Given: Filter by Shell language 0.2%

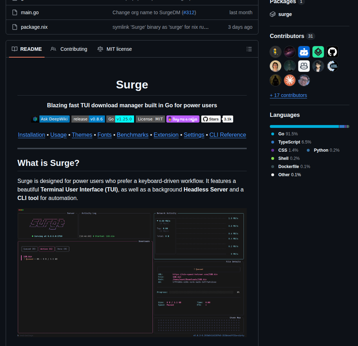Looking at the screenshot, I should 285,158.
